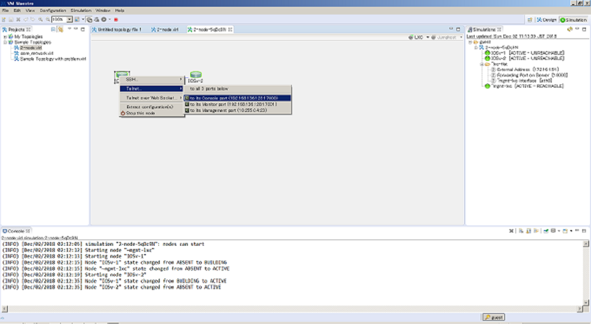Viewport: 591px width, 332px height.
Task: Open the Projects panel view menu arrow
Action: (x=69, y=29)
